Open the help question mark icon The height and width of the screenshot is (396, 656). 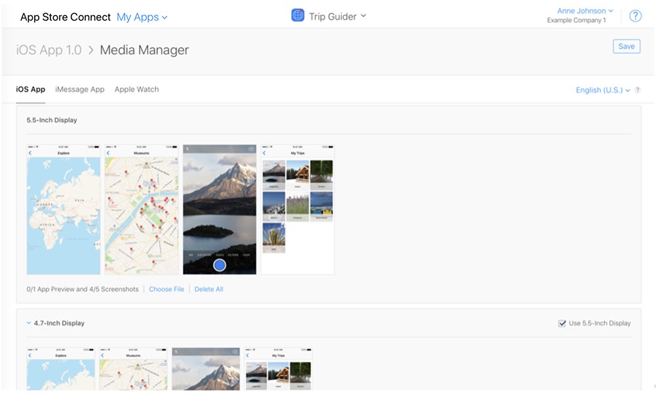pyautogui.click(x=635, y=16)
